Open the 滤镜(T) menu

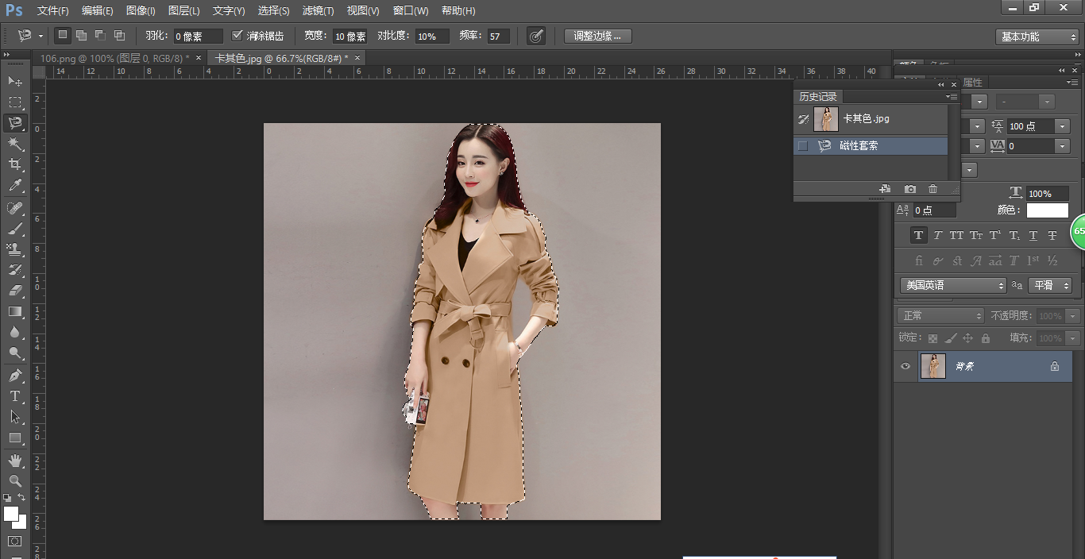(x=318, y=11)
